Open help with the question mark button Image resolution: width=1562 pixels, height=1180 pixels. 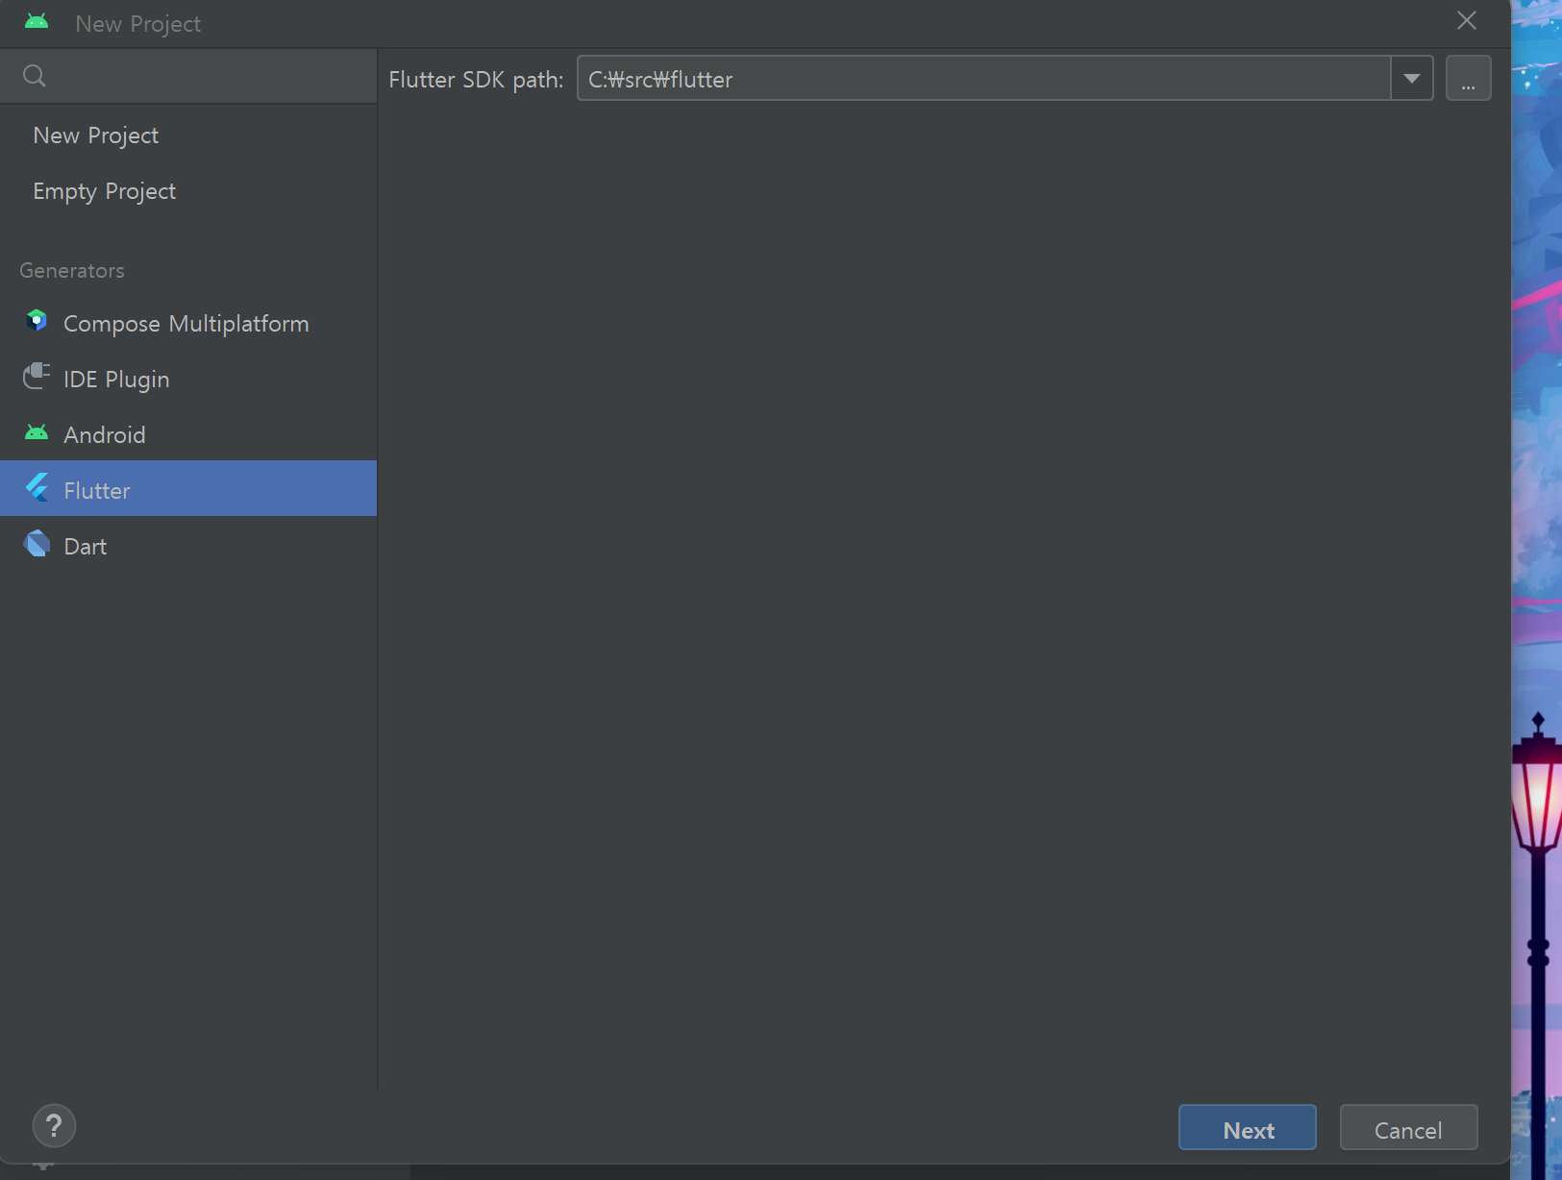[54, 1125]
